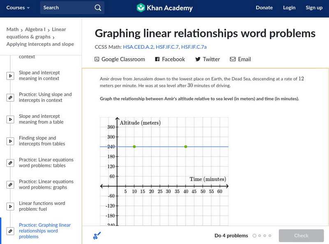This screenshot has width=329, height=244.
Task: Click the Khan Academy leaf logo
Action: click(x=141, y=8)
